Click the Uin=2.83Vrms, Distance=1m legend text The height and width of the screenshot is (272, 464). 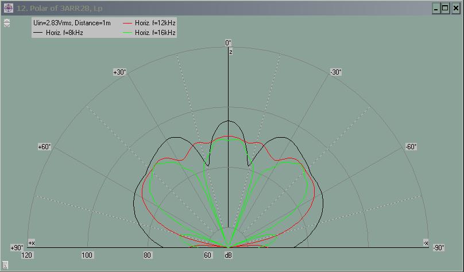point(72,23)
